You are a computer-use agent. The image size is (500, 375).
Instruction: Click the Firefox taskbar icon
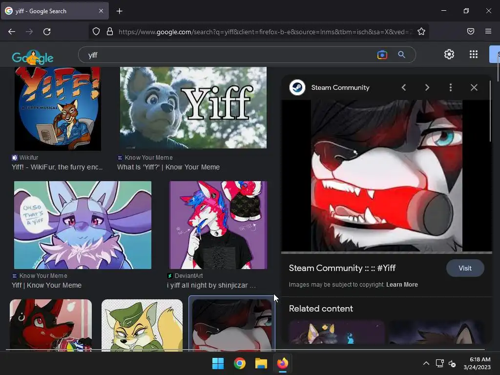(283, 363)
